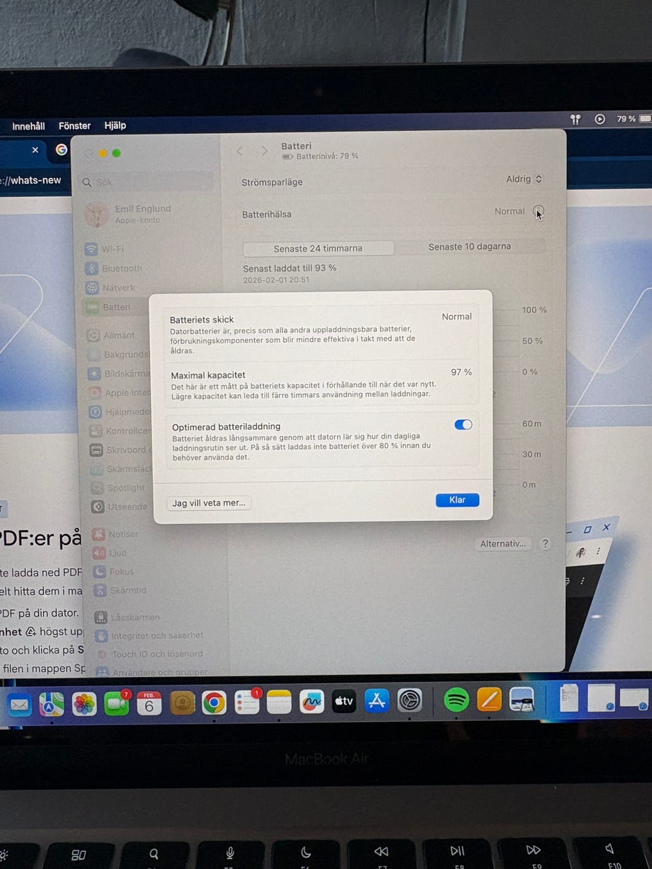Viewport: 652px width, 869px height.
Task: Open App Store from the Dock
Action: pos(376,701)
